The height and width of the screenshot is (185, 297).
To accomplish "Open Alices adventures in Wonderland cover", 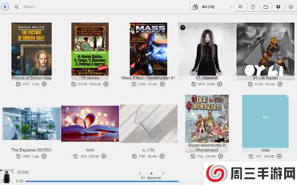I will coord(207,119).
